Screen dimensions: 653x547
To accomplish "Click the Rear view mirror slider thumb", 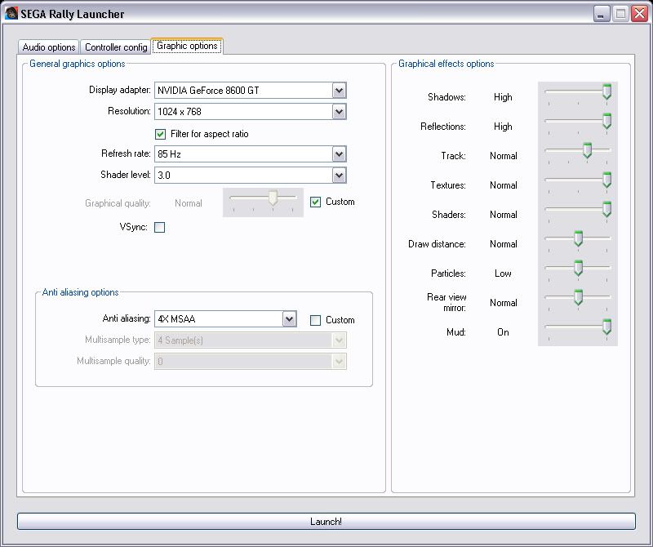I will tap(578, 297).
